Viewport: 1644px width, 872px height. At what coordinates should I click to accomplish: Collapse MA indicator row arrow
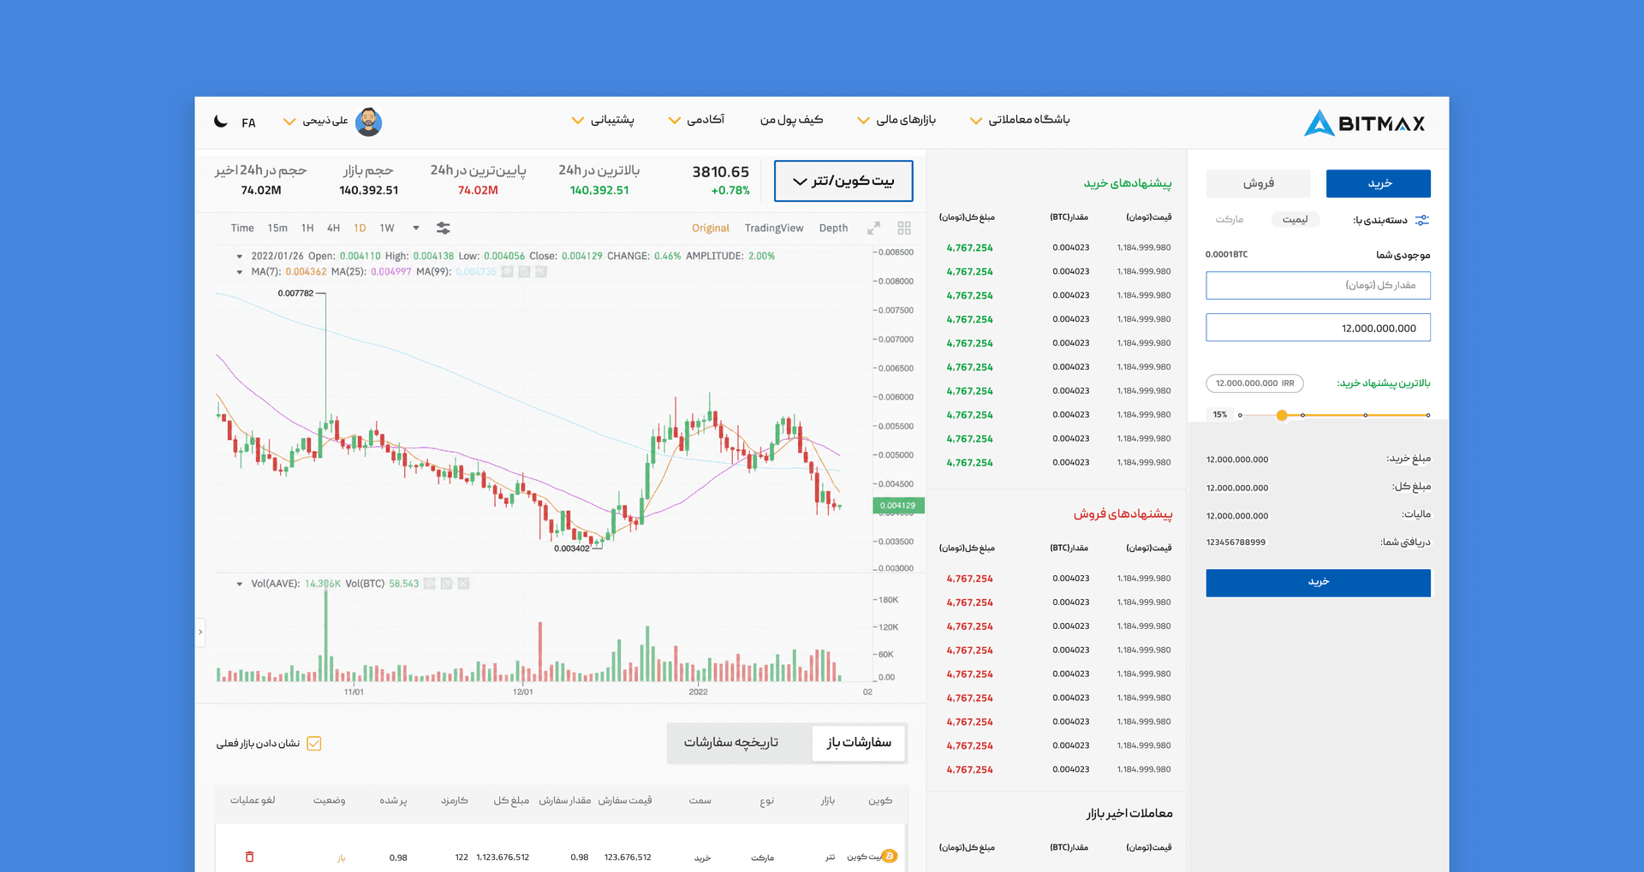click(x=240, y=271)
